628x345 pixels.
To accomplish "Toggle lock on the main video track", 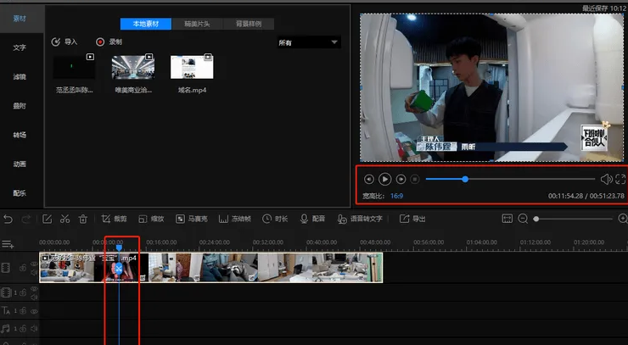I will tap(23, 268).
